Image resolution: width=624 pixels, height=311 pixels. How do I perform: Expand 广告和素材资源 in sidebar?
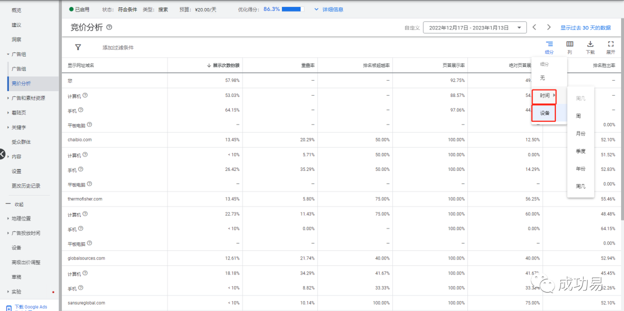click(8, 98)
